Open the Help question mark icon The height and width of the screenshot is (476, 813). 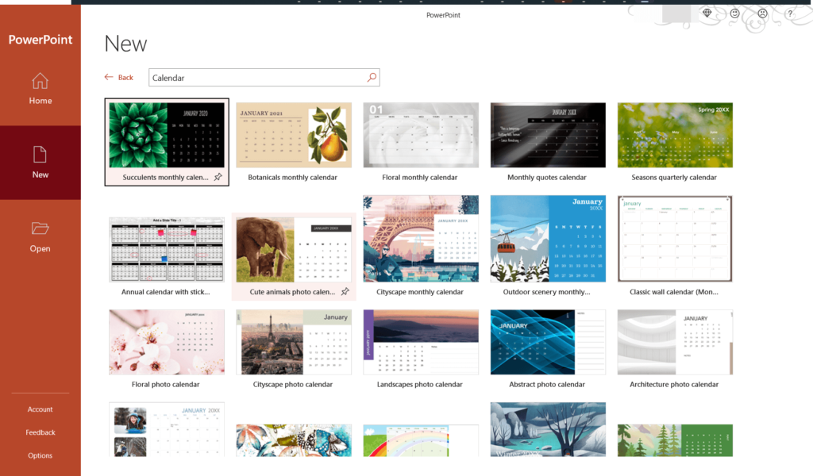pyautogui.click(x=790, y=14)
